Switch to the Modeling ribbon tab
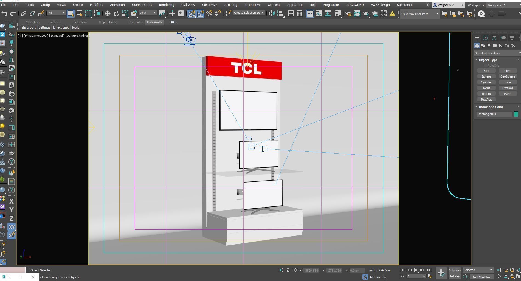The image size is (521, 281). (32, 22)
